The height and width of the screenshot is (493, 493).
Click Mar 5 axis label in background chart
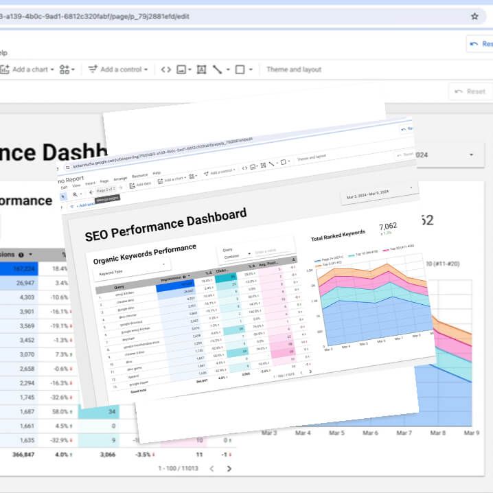pyautogui.click(x=336, y=433)
